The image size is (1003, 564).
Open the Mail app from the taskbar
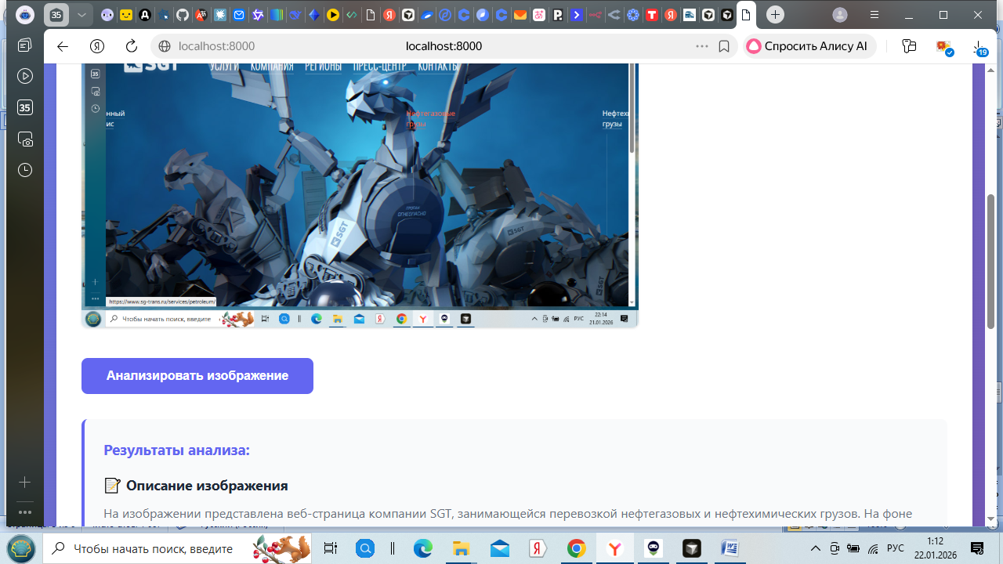pos(500,548)
